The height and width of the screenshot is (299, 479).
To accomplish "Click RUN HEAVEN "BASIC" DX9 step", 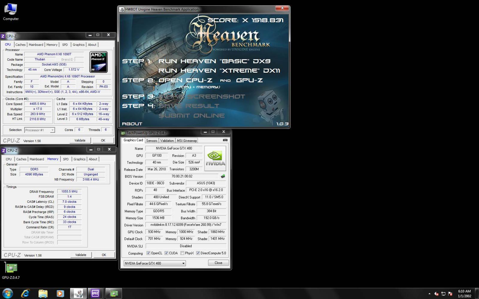I will pyautogui.click(x=214, y=61).
